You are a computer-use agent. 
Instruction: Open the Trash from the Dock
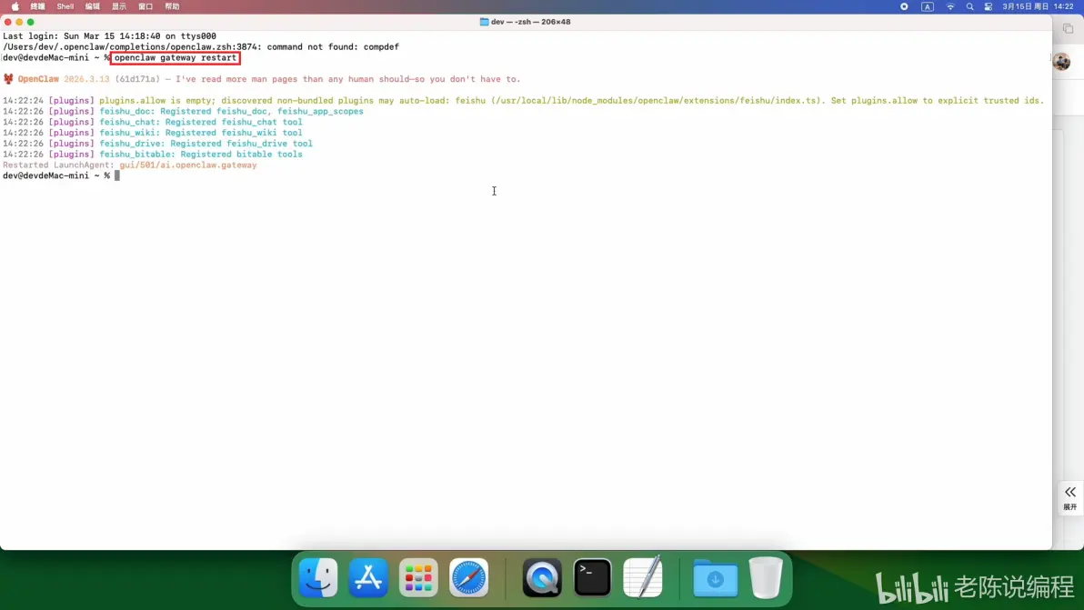click(766, 577)
